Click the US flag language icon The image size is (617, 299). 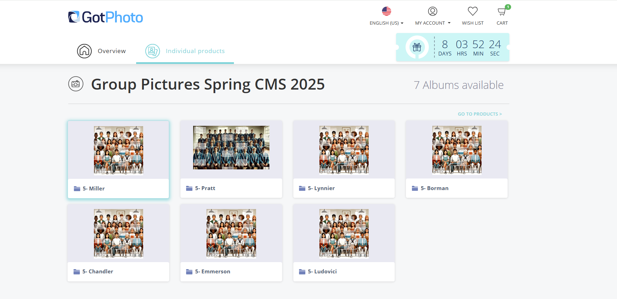[387, 11]
